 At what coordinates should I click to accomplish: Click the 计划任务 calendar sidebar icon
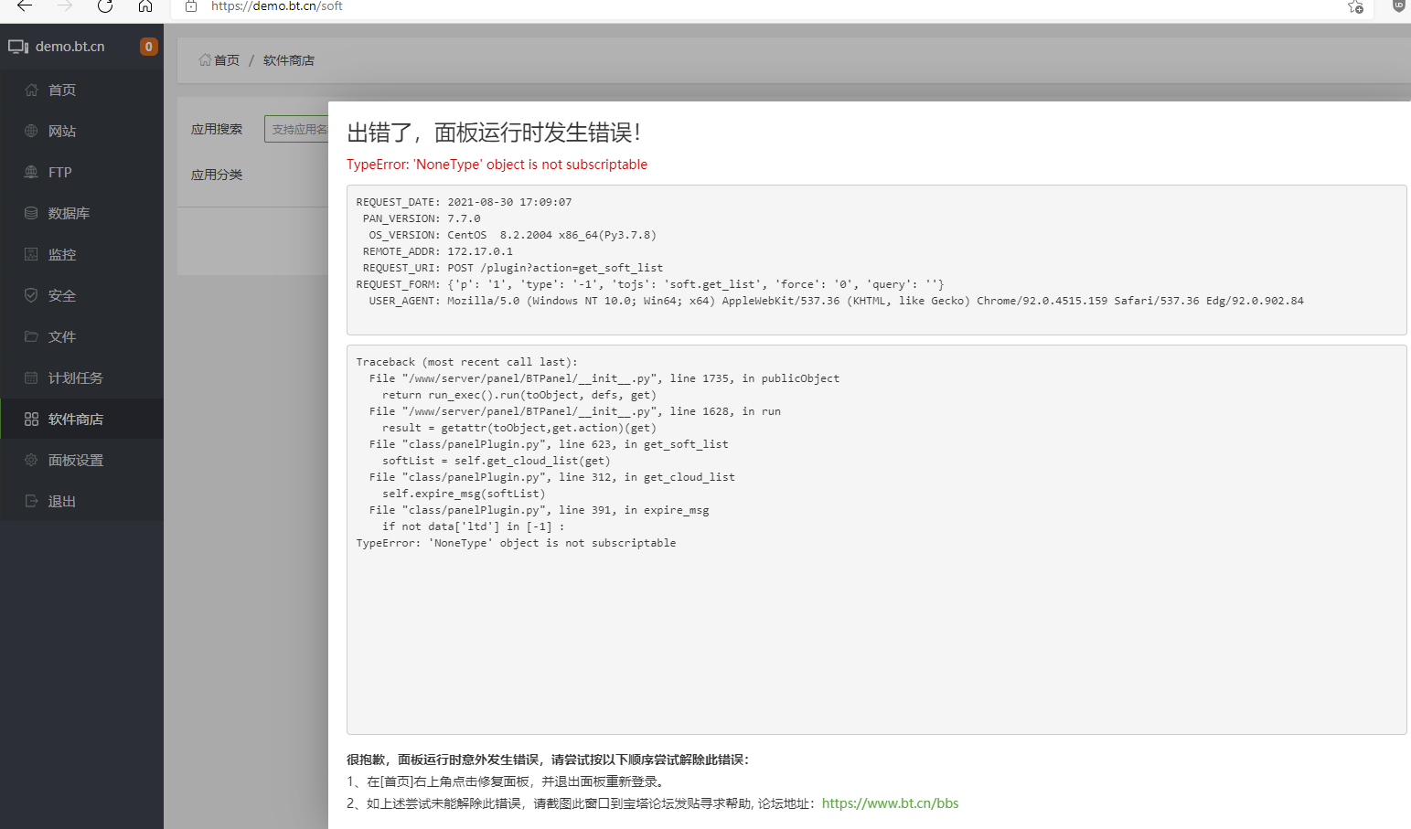[x=31, y=377]
